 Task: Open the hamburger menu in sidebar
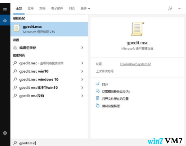[5, 9]
